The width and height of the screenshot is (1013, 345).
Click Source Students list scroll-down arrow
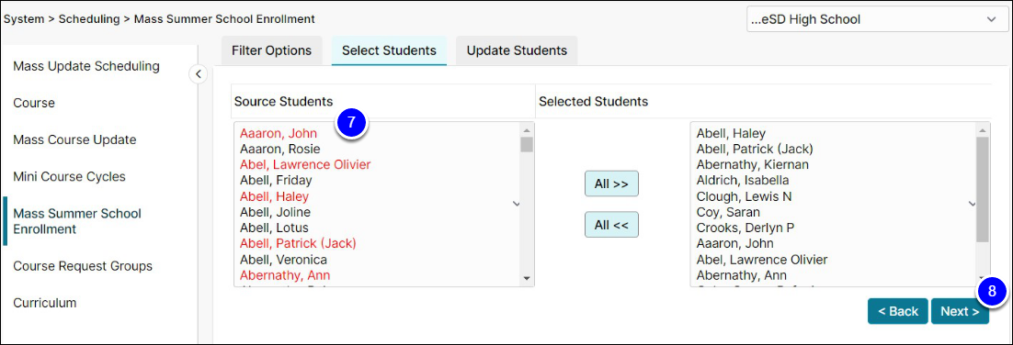(x=527, y=279)
